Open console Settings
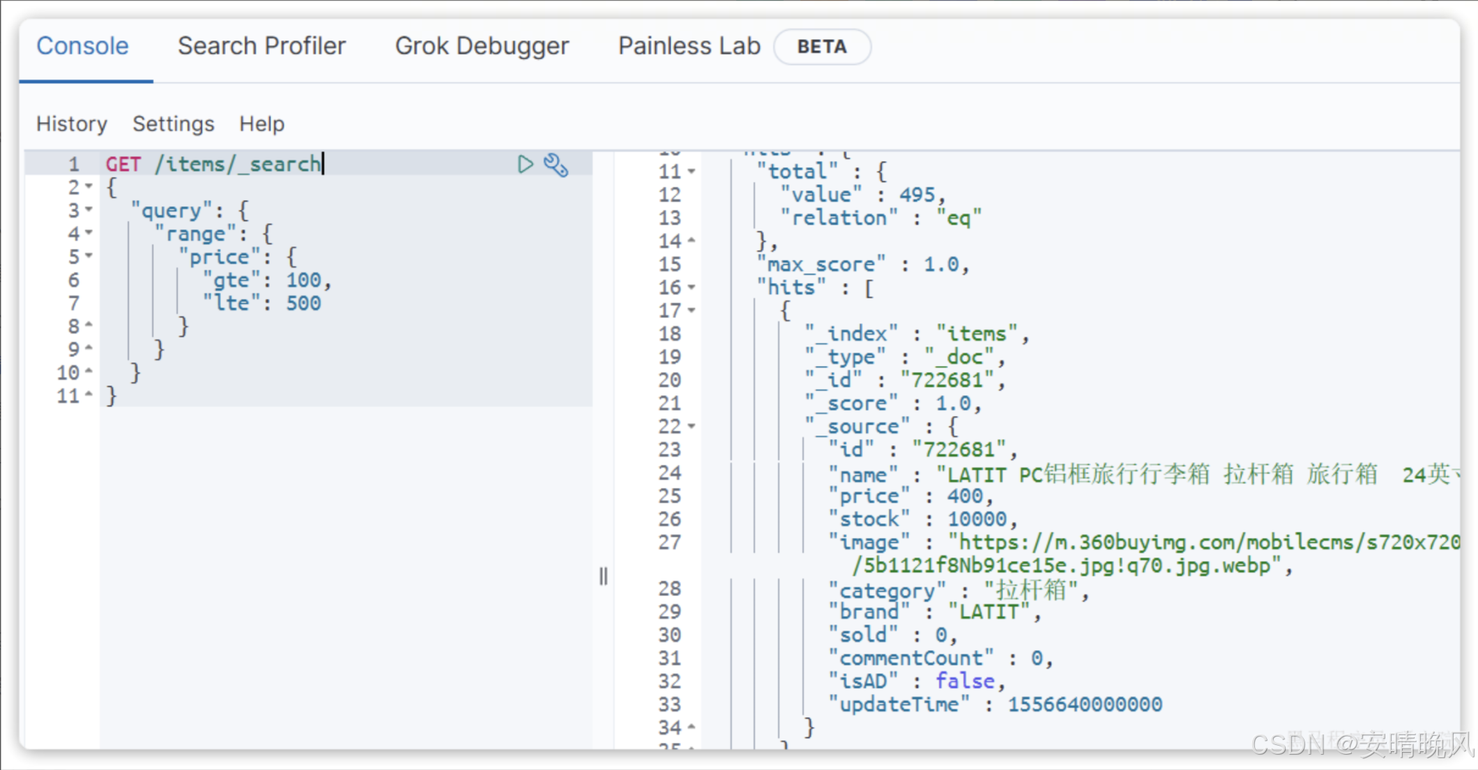 pos(174,124)
